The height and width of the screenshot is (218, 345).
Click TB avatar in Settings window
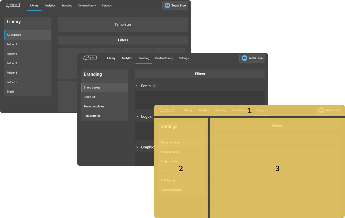(x=321, y=110)
